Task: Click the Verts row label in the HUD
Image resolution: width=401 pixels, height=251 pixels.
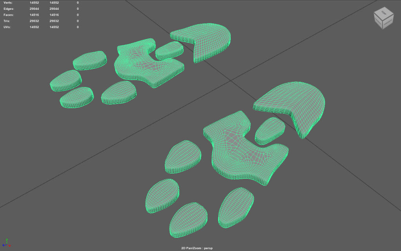Action: pos(8,3)
